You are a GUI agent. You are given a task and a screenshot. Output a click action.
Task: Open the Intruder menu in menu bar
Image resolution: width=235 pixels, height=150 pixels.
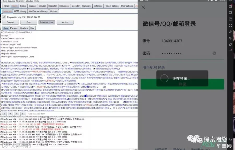click(x=11, y=1)
